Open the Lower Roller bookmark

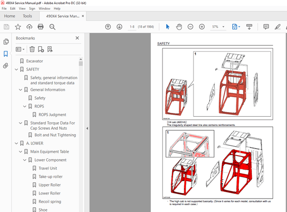tap(50, 193)
